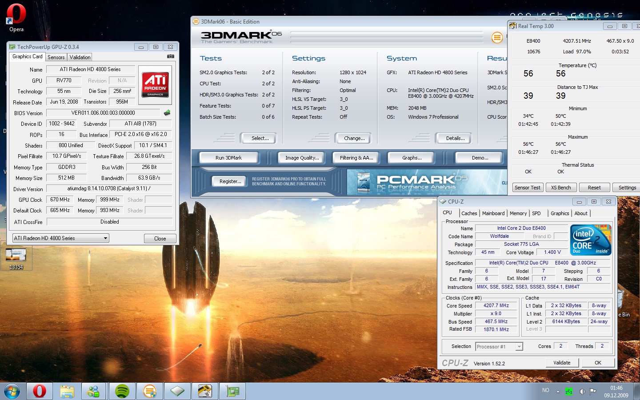Open the Opera desktop shortcut
This screenshot has height=400, width=640.
point(16,18)
